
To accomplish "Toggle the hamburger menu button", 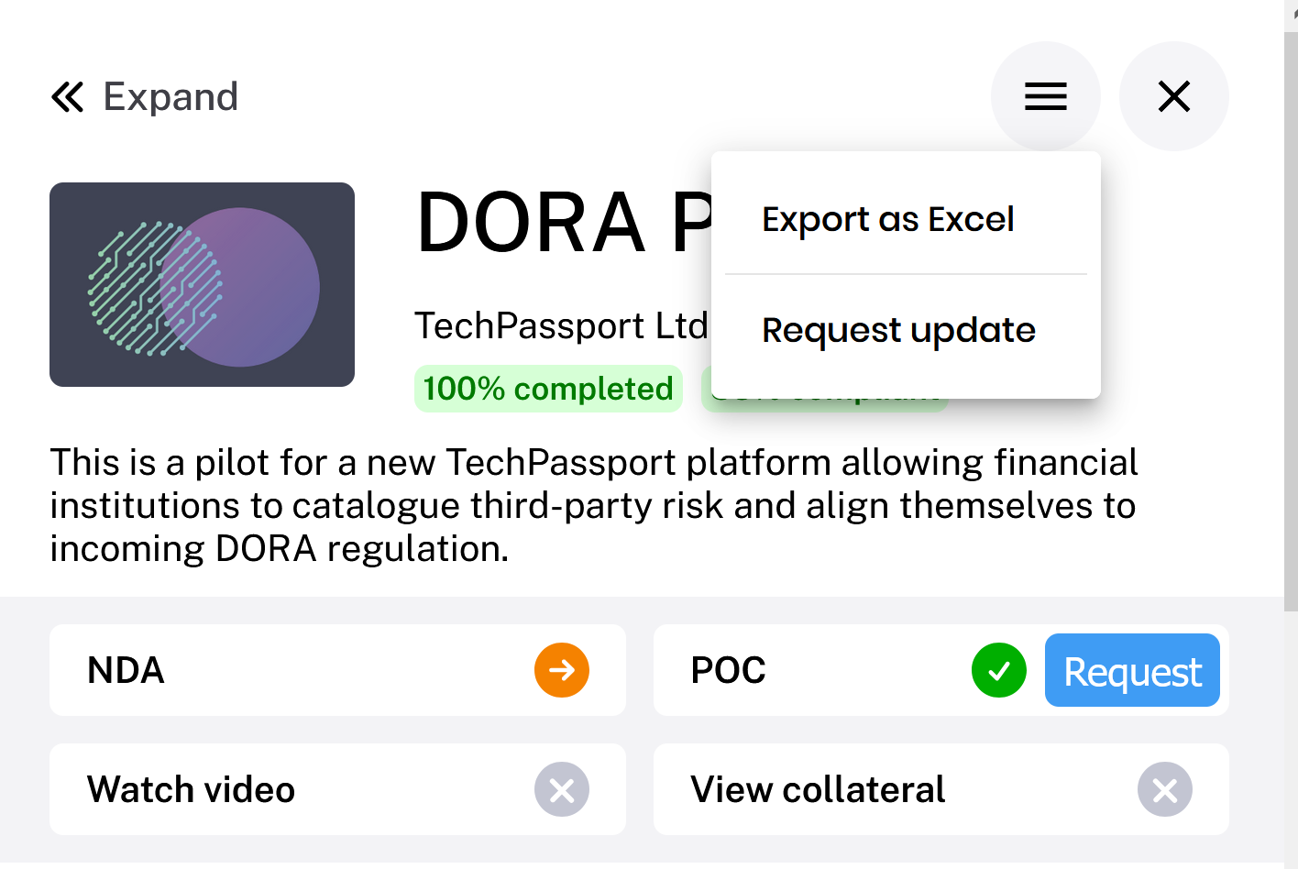I will (1045, 96).
